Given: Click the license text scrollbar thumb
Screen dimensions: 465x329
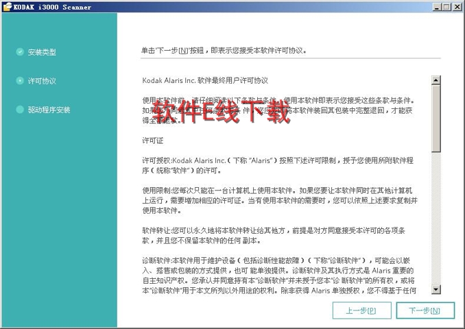Looking at the screenshot, I should (436, 117).
